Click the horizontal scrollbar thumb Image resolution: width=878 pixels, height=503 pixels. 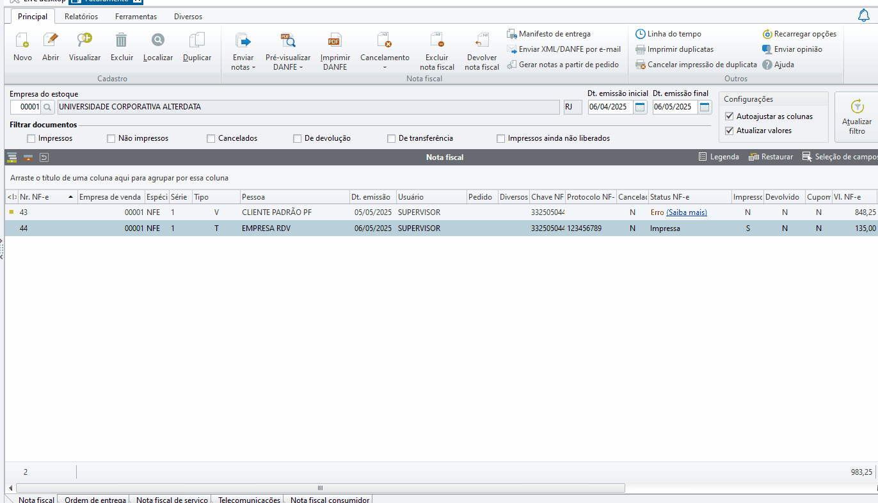click(320, 488)
